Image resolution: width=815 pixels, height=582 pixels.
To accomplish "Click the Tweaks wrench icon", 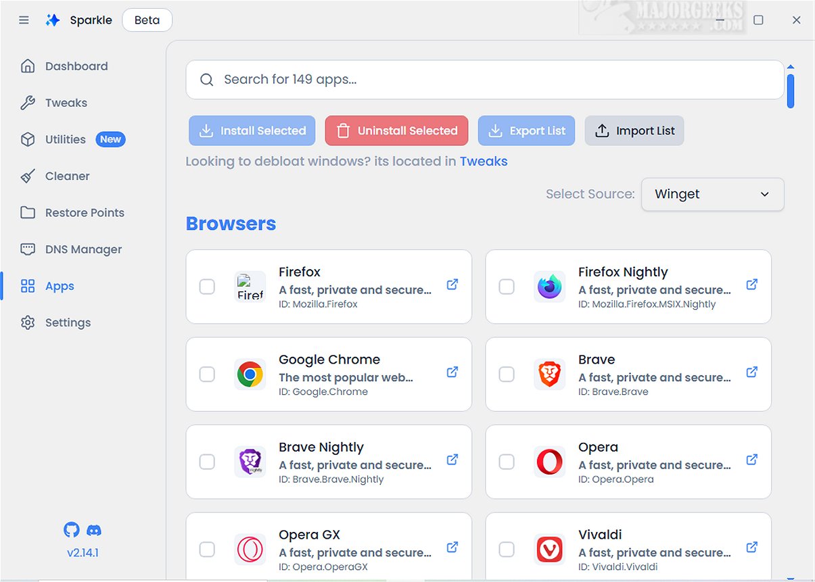I will (28, 103).
